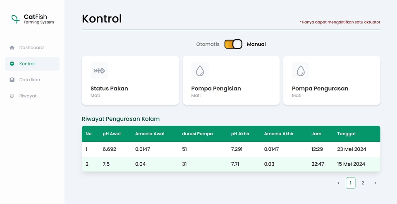Viewport: 397px width, 204px height.
Task: Select page 2 in pagination
Action: pyautogui.click(x=363, y=183)
